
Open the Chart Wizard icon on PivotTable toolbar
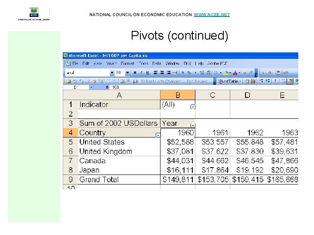pos(253,81)
